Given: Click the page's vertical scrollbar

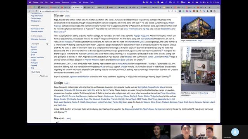Looking at the screenshot, I should click(x=219, y=63).
